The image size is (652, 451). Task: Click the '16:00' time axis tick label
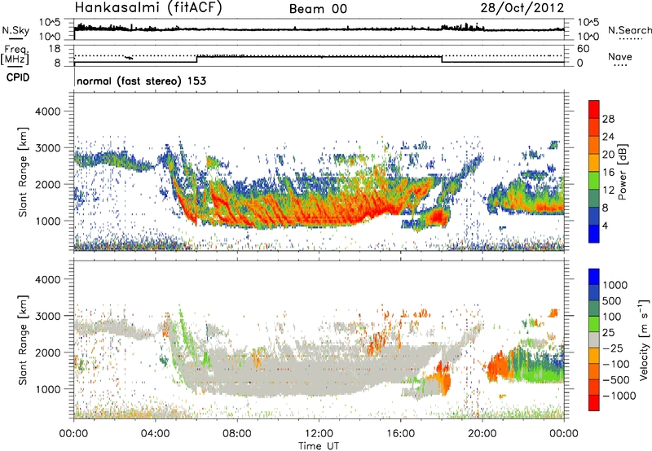(400, 434)
